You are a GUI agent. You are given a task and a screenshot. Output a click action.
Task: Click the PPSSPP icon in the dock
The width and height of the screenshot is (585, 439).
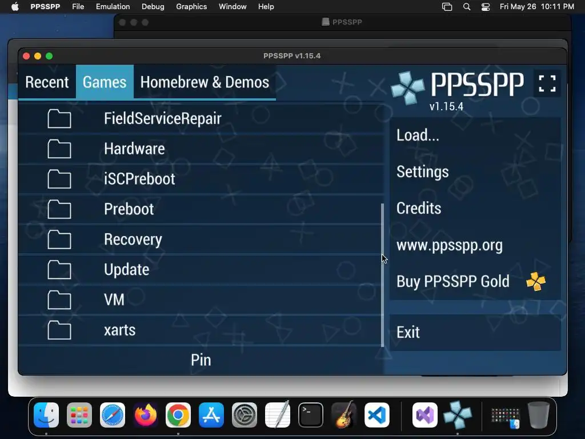tap(458, 415)
